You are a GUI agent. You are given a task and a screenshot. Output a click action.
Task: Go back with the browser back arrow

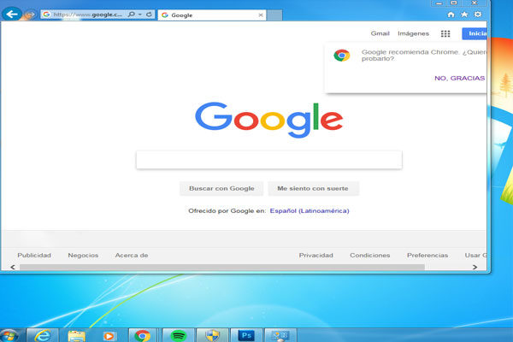[x=12, y=15]
